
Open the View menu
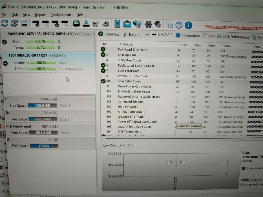(x=26, y=15)
